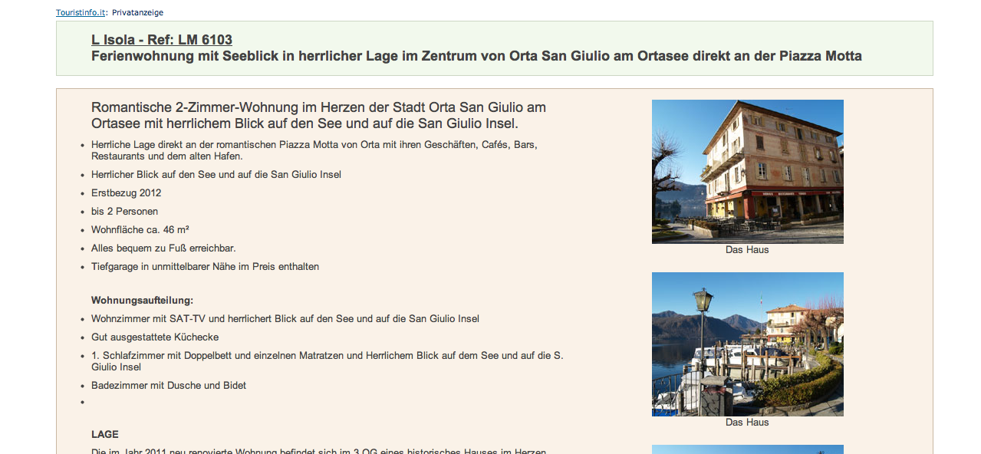Click the partially visible third photo at bottom
The width and height of the screenshot is (981, 454).
pyautogui.click(x=747, y=449)
